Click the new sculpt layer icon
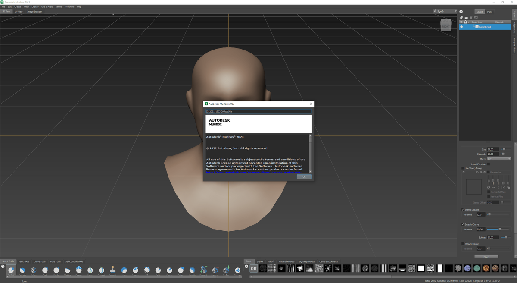Screen dimensions: 517x283 tap(461, 18)
